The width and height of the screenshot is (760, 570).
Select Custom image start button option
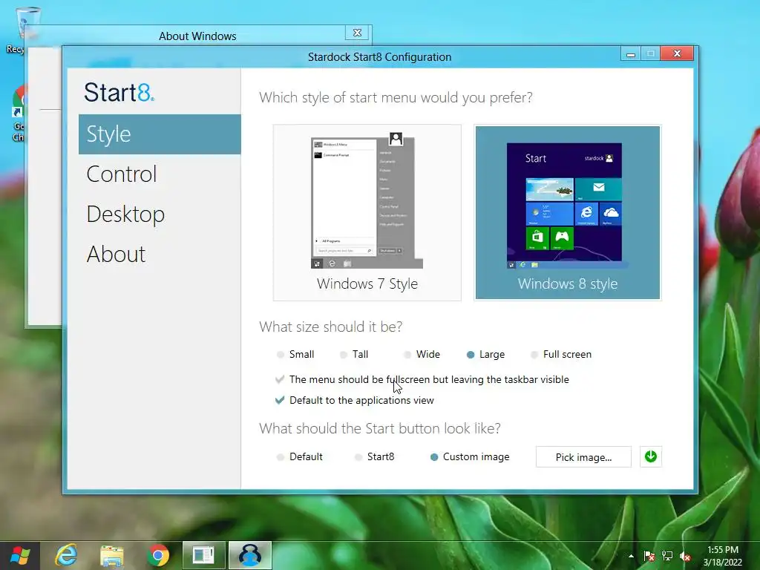point(470,456)
